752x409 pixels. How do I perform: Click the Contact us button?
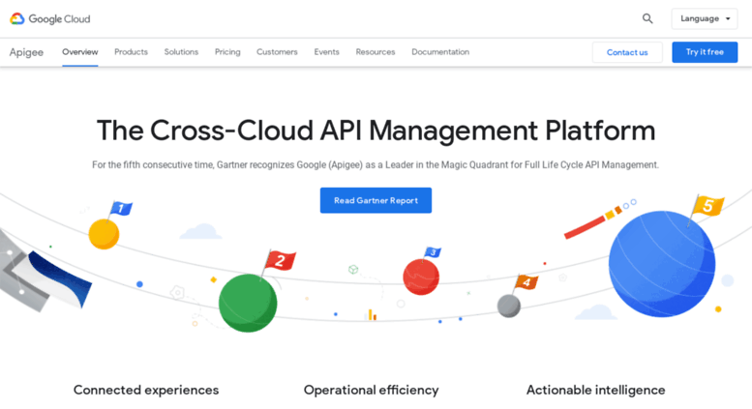(x=627, y=52)
